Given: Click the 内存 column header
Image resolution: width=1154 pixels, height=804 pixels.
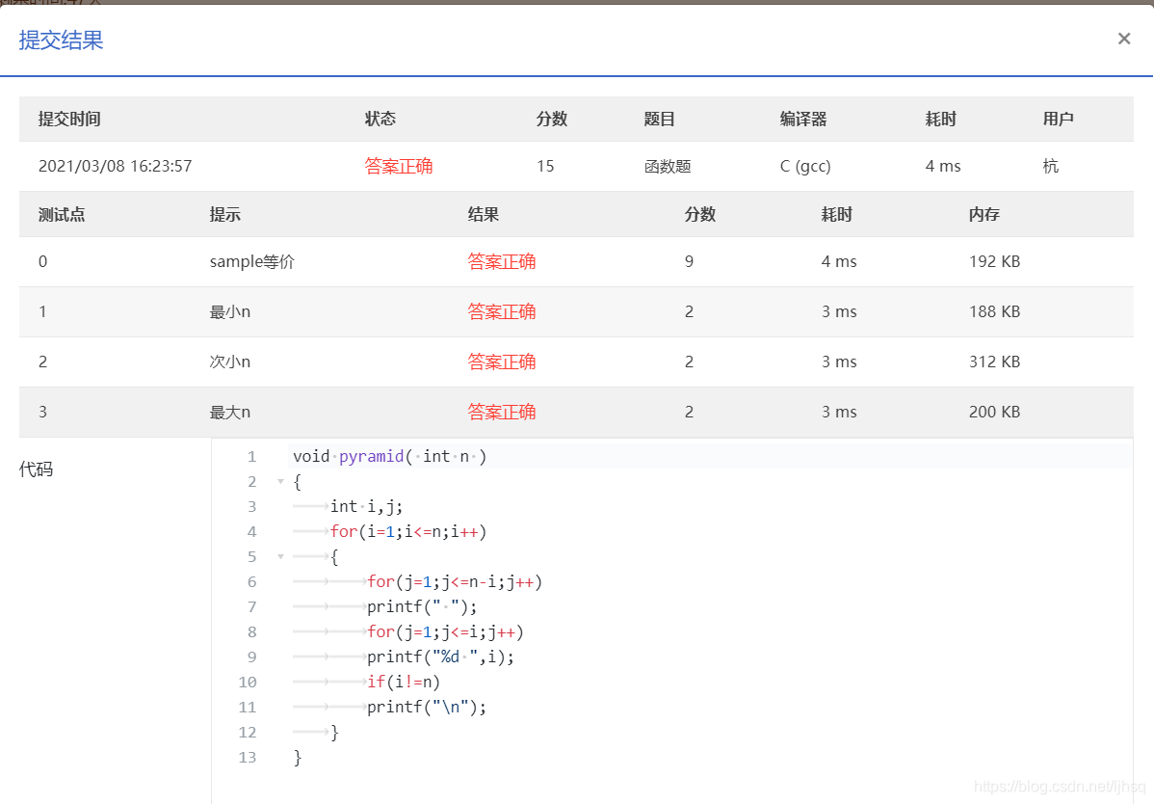Looking at the screenshot, I should (984, 214).
